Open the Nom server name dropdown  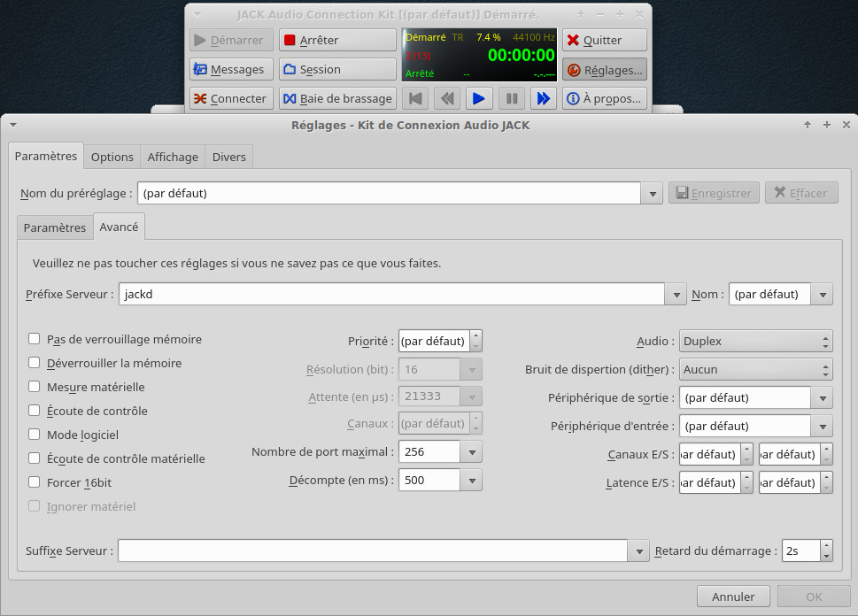coord(823,295)
